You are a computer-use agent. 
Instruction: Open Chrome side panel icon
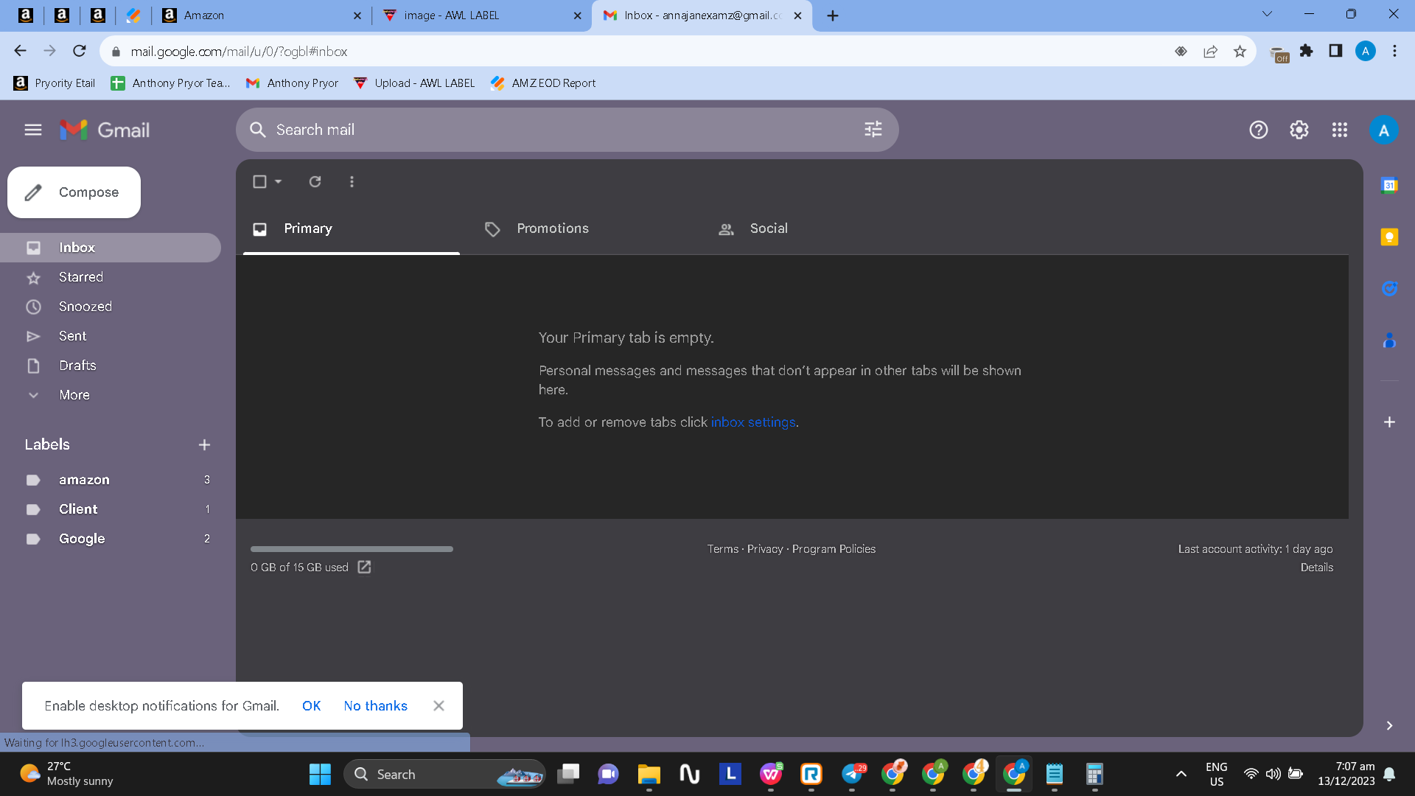(1335, 51)
